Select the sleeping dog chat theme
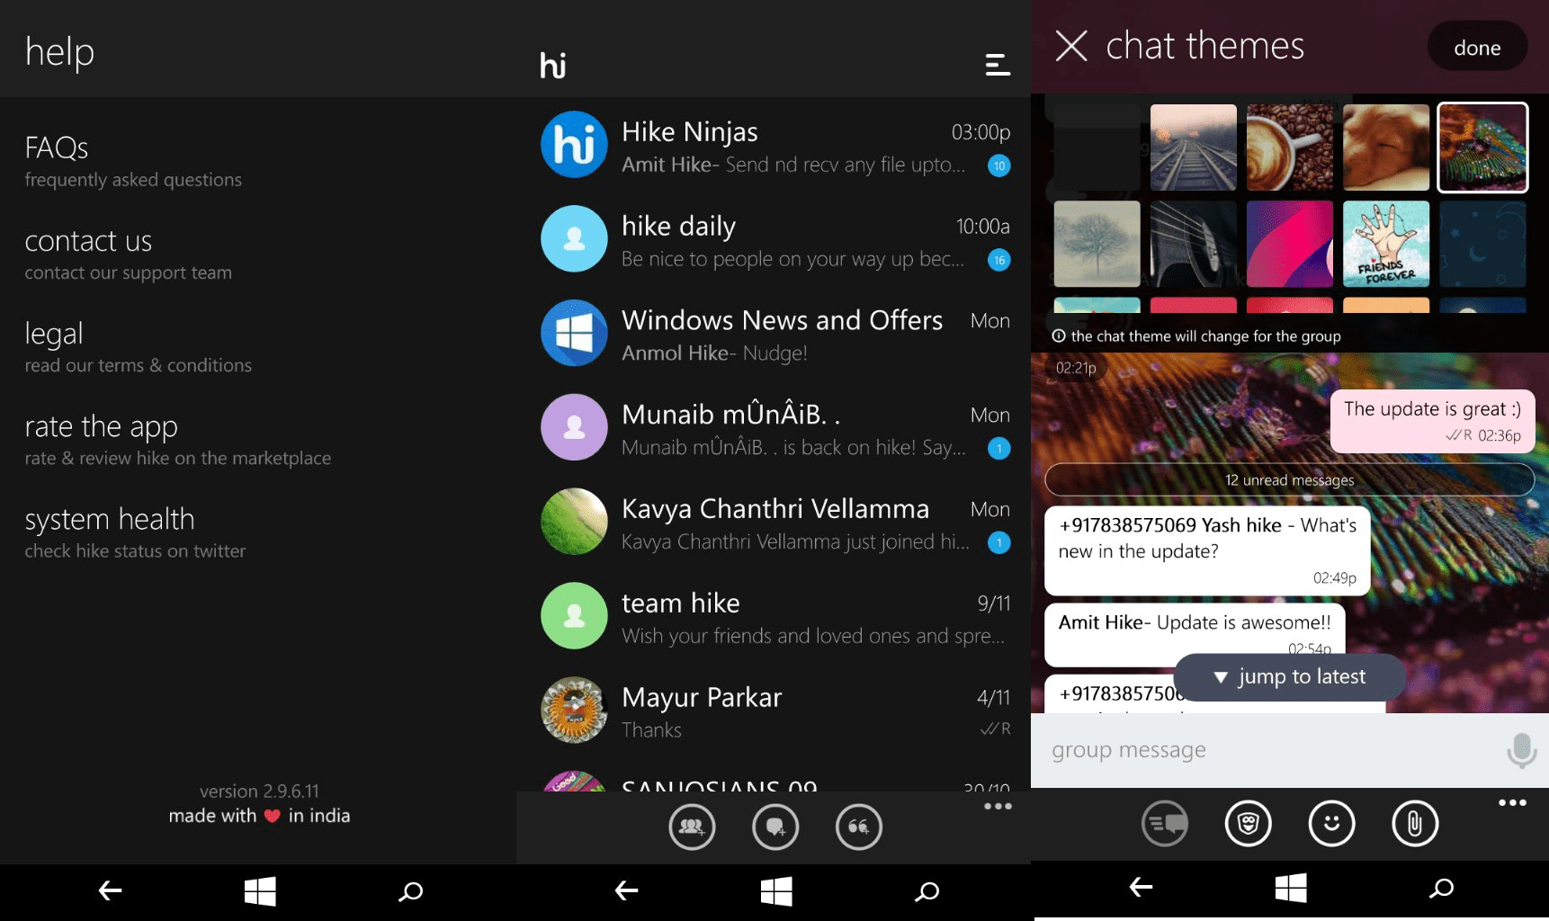1549x921 pixels. (1386, 148)
